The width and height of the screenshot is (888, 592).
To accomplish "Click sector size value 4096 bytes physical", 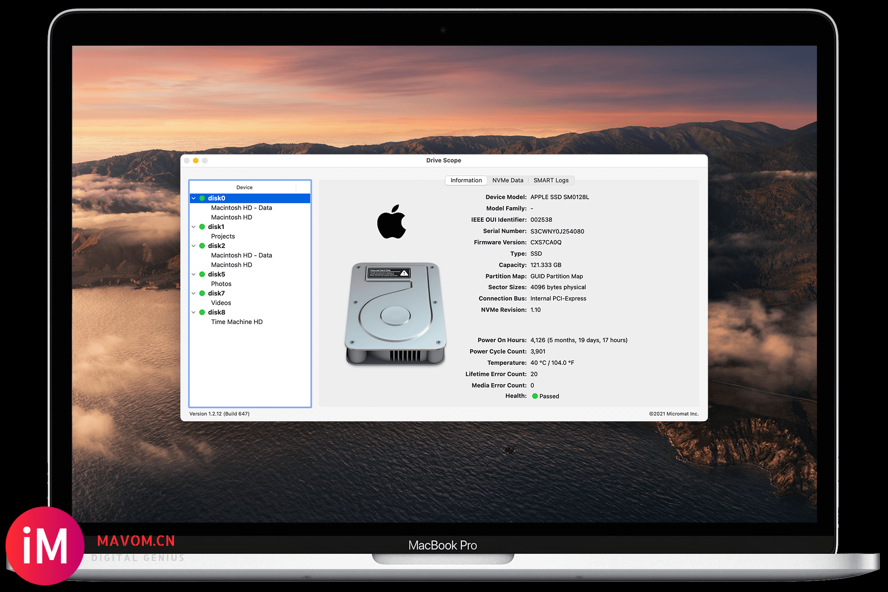I will coord(558,287).
